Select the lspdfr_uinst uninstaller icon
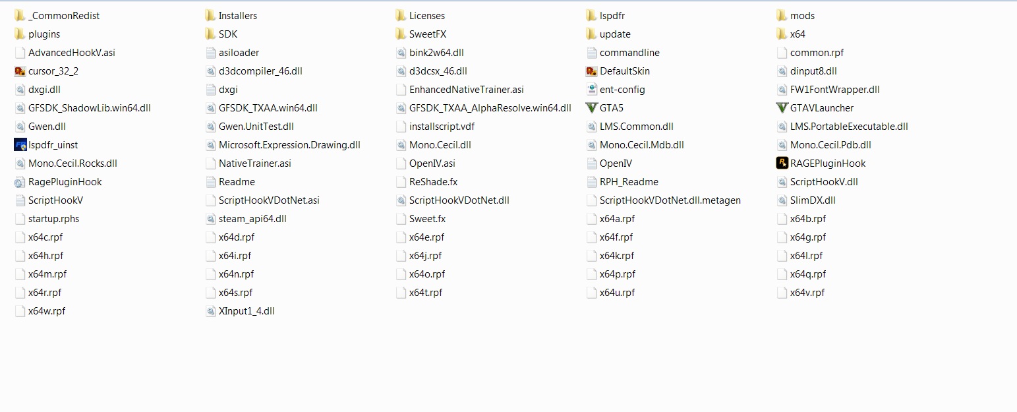 (x=20, y=144)
